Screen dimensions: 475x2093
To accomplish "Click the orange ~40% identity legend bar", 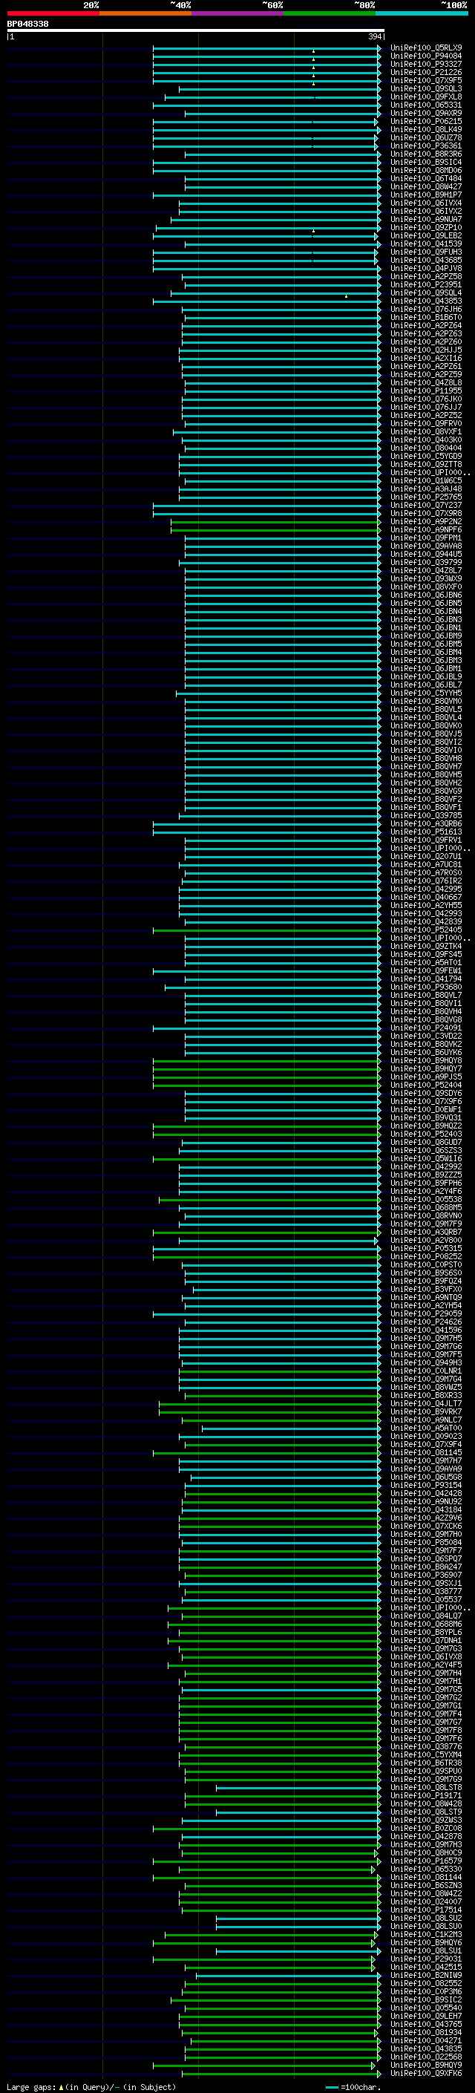I will [145, 13].
